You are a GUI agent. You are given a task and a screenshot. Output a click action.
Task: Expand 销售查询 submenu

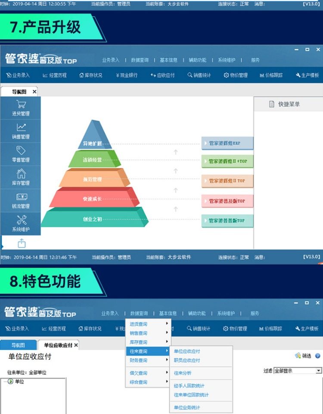pos(149,333)
